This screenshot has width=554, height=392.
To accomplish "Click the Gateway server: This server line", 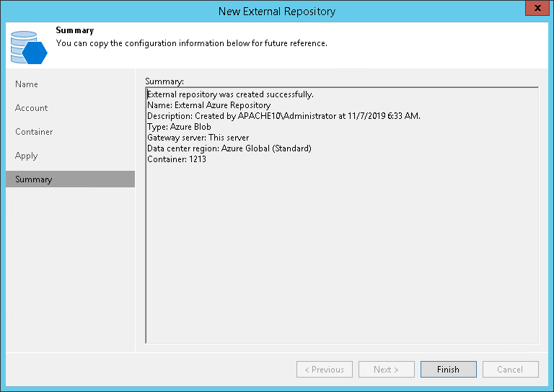I will click(198, 137).
